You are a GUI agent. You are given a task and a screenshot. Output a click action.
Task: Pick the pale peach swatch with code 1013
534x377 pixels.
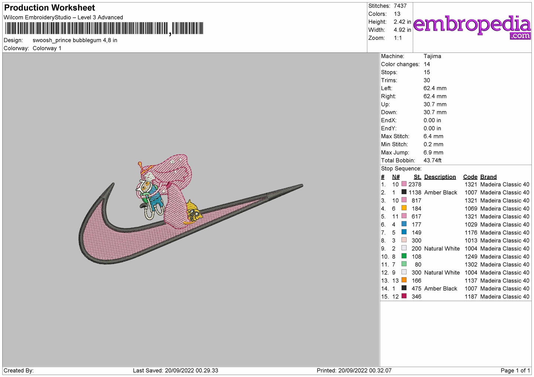pyautogui.click(x=404, y=240)
